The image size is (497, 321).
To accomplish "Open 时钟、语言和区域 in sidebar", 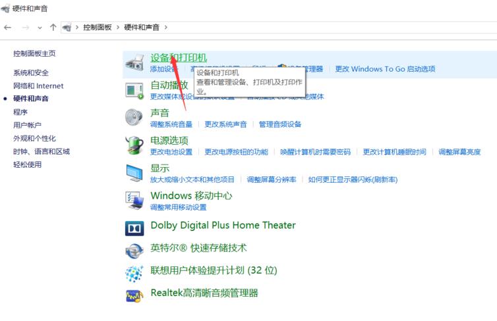I will click(42, 151).
